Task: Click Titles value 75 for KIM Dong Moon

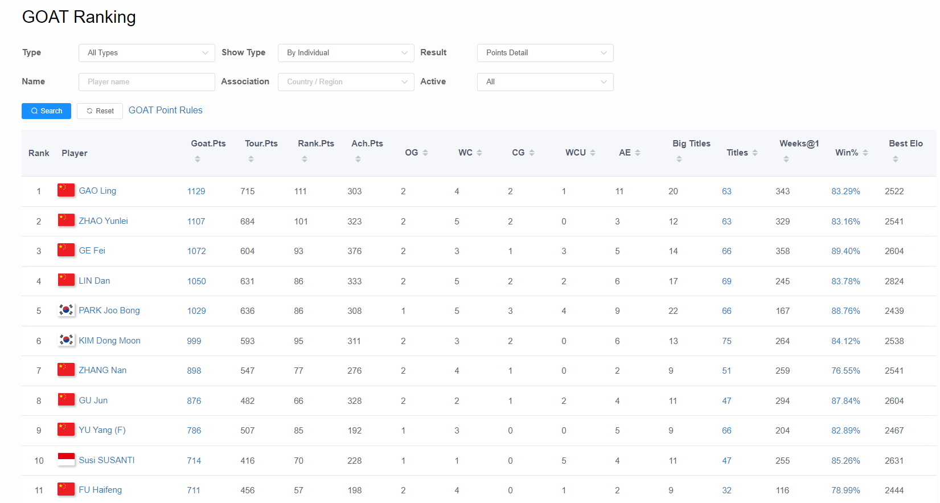Action: pyautogui.click(x=727, y=341)
